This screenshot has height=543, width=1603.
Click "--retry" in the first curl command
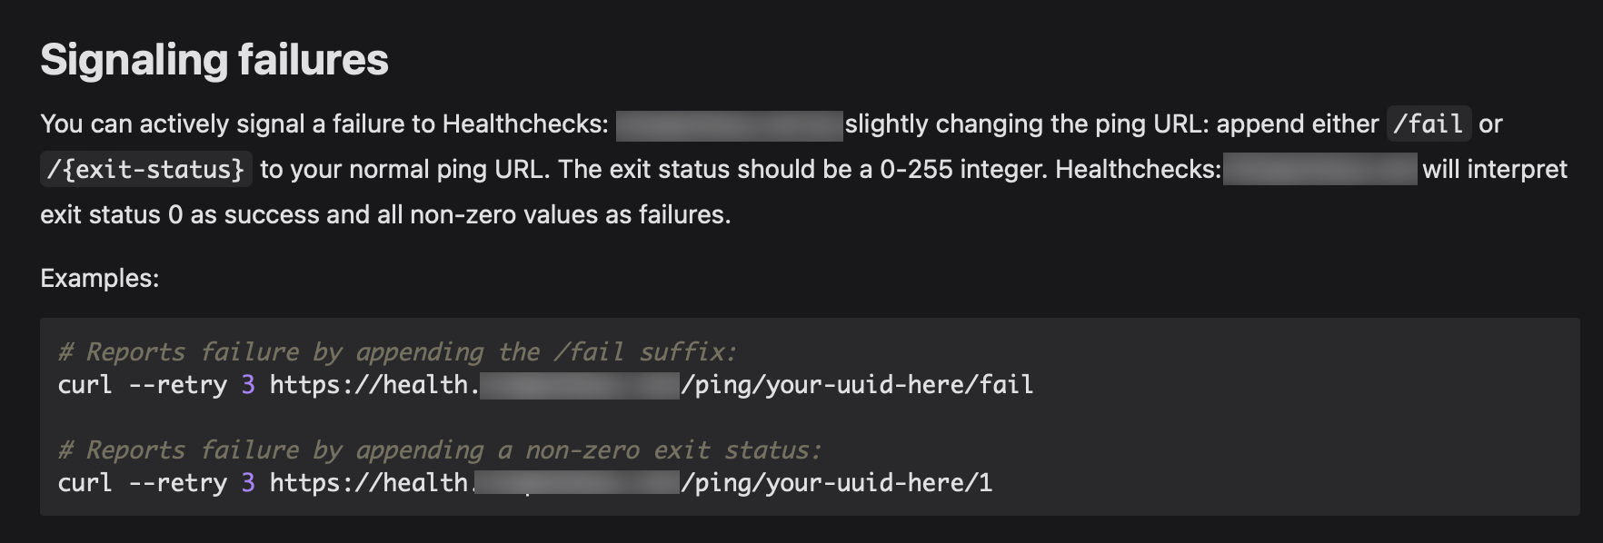click(178, 385)
